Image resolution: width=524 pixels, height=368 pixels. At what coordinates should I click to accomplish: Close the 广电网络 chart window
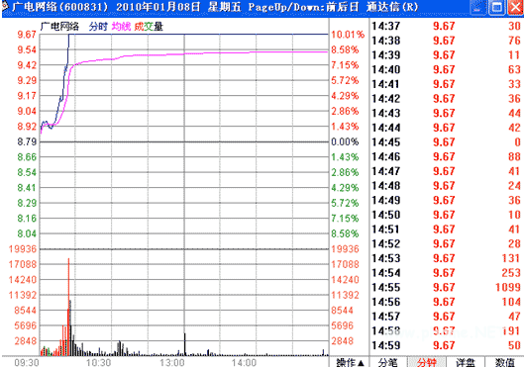pyautogui.click(x=516, y=7)
